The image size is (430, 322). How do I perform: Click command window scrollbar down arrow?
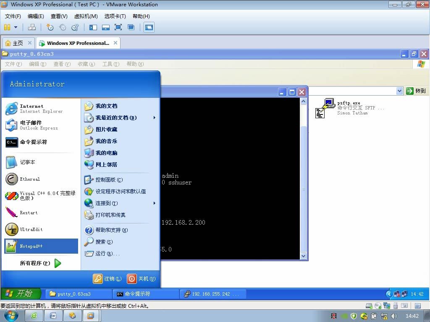pyautogui.click(x=303, y=256)
